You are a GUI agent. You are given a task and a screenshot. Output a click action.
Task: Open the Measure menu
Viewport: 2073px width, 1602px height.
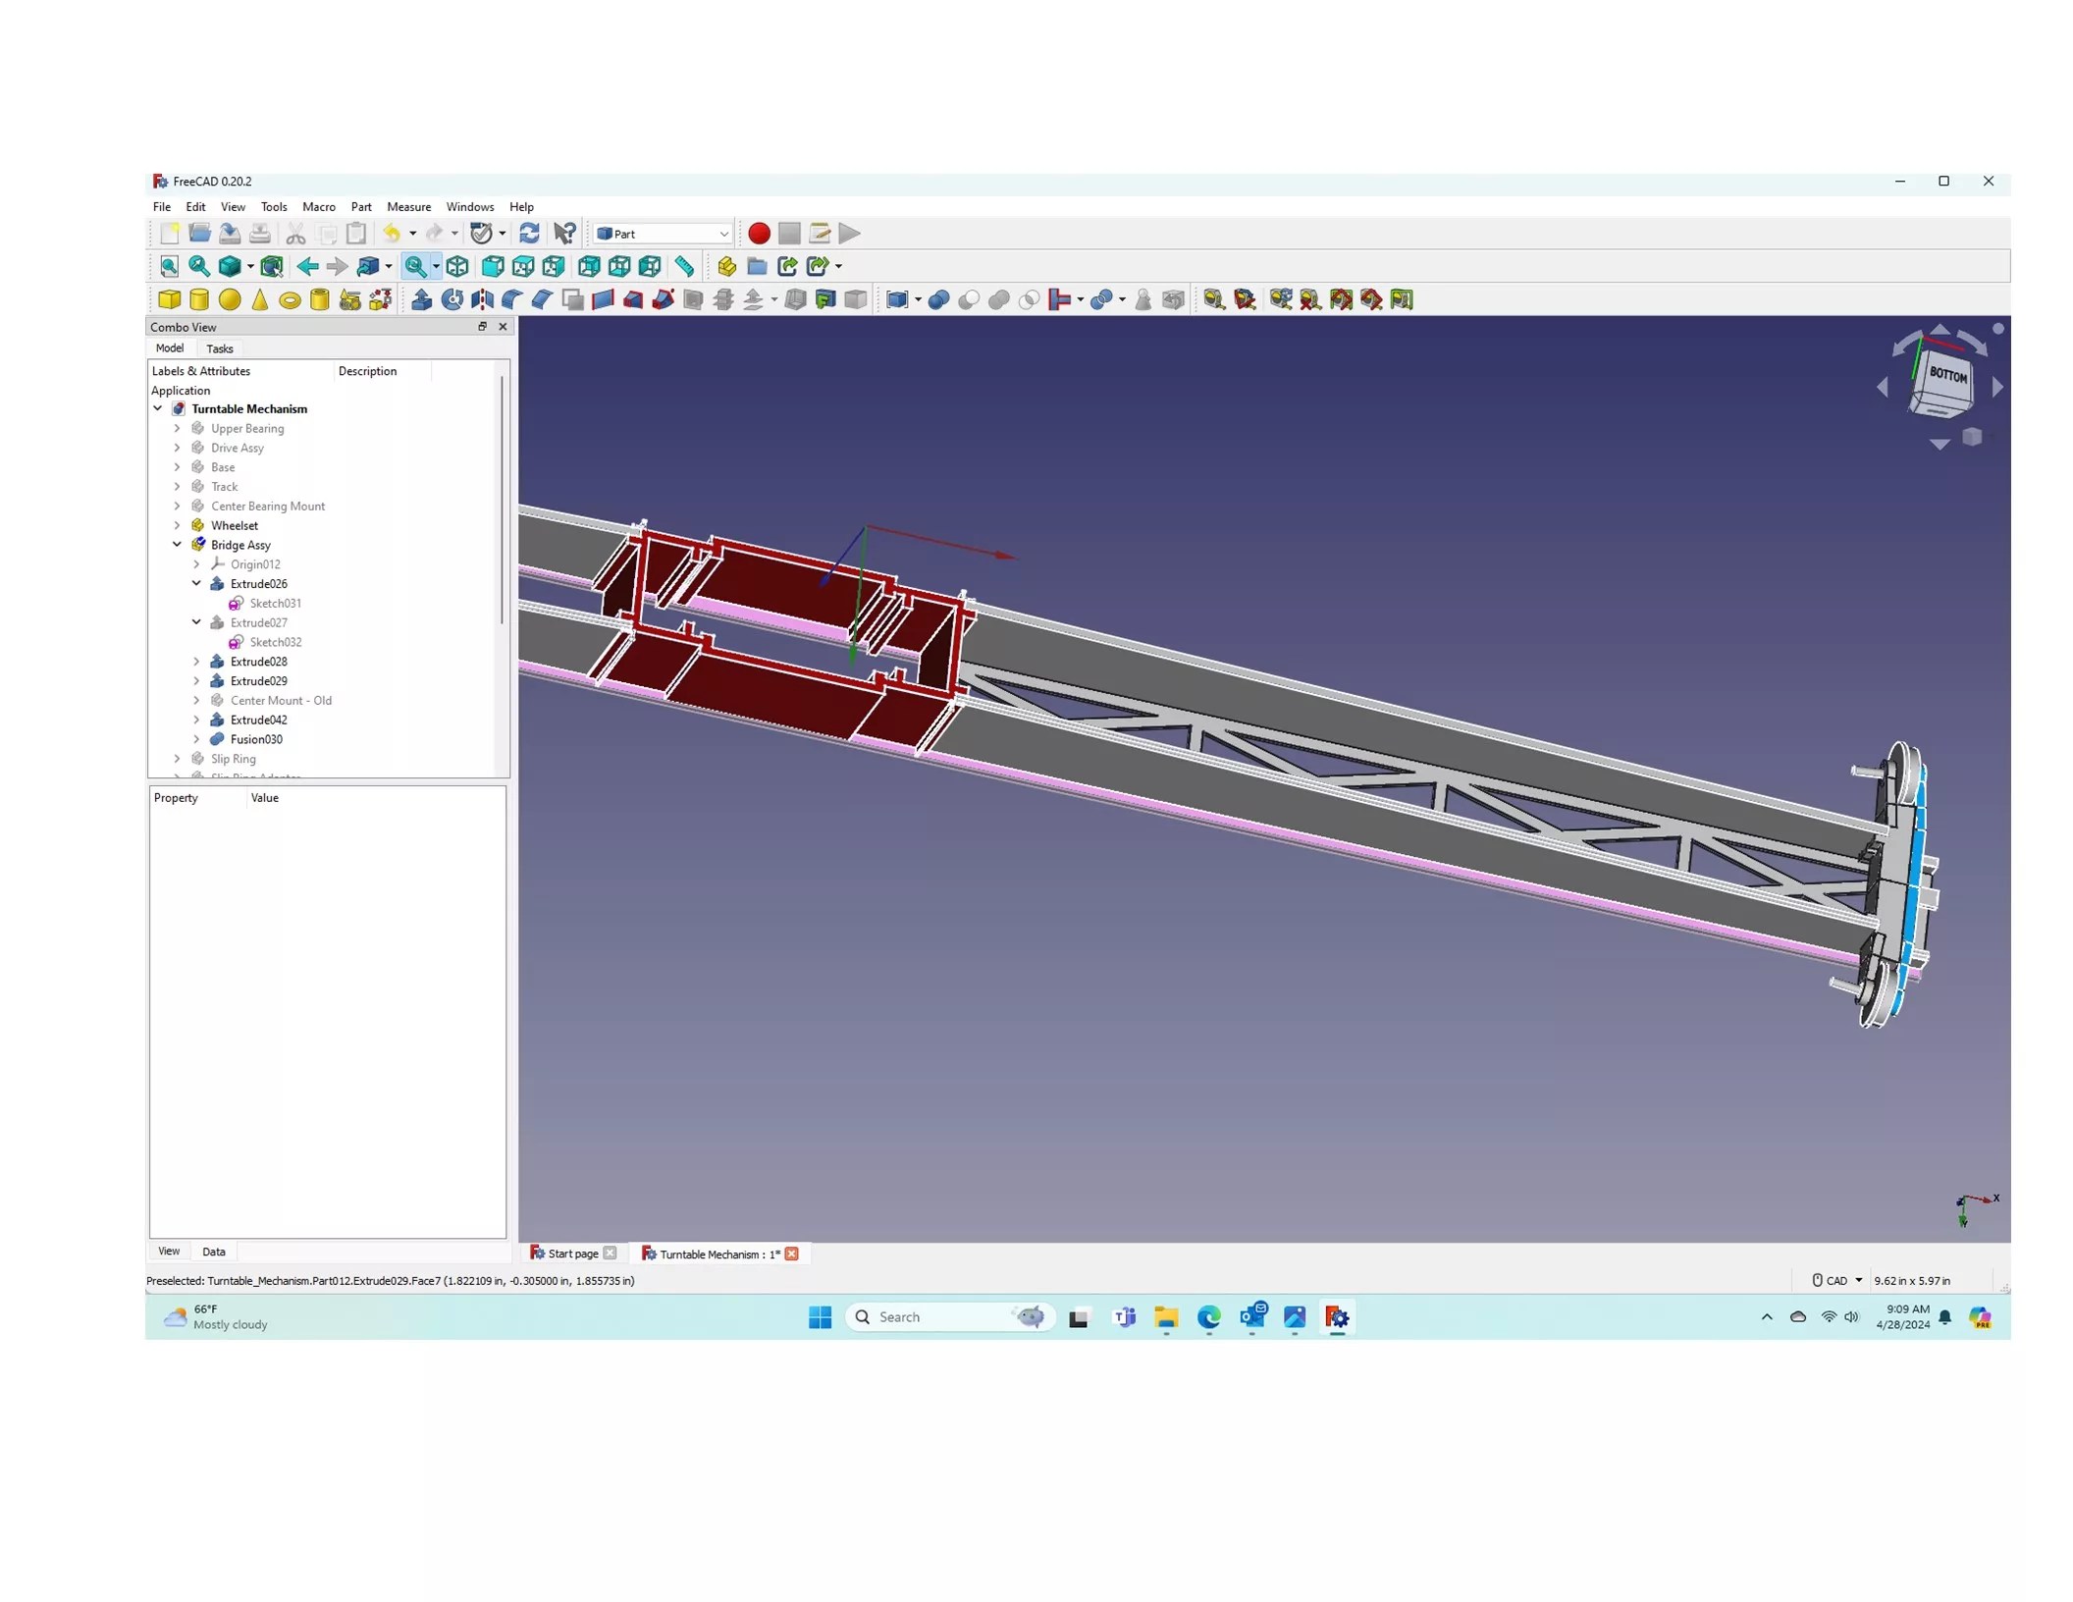(408, 207)
